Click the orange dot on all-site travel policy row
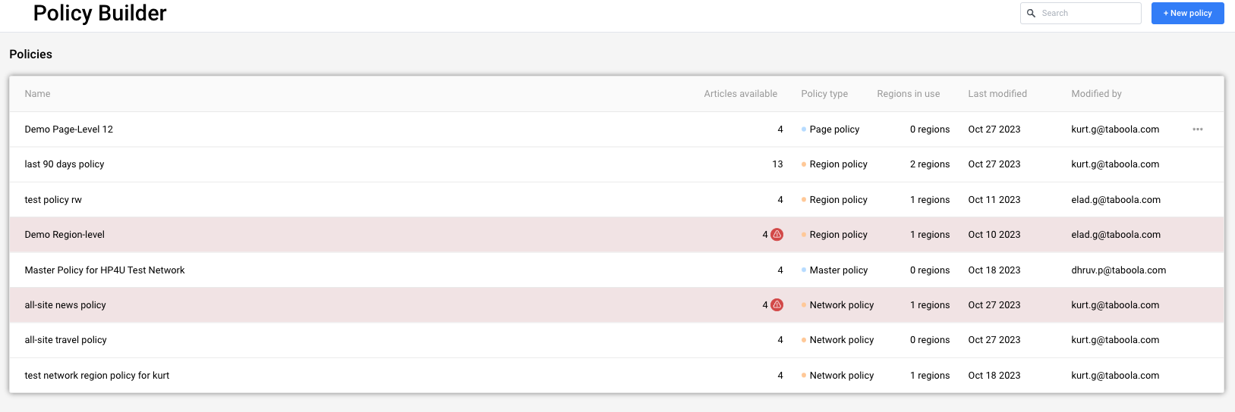The width and height of the screenshot is (1235, 412). click(804, 340)
